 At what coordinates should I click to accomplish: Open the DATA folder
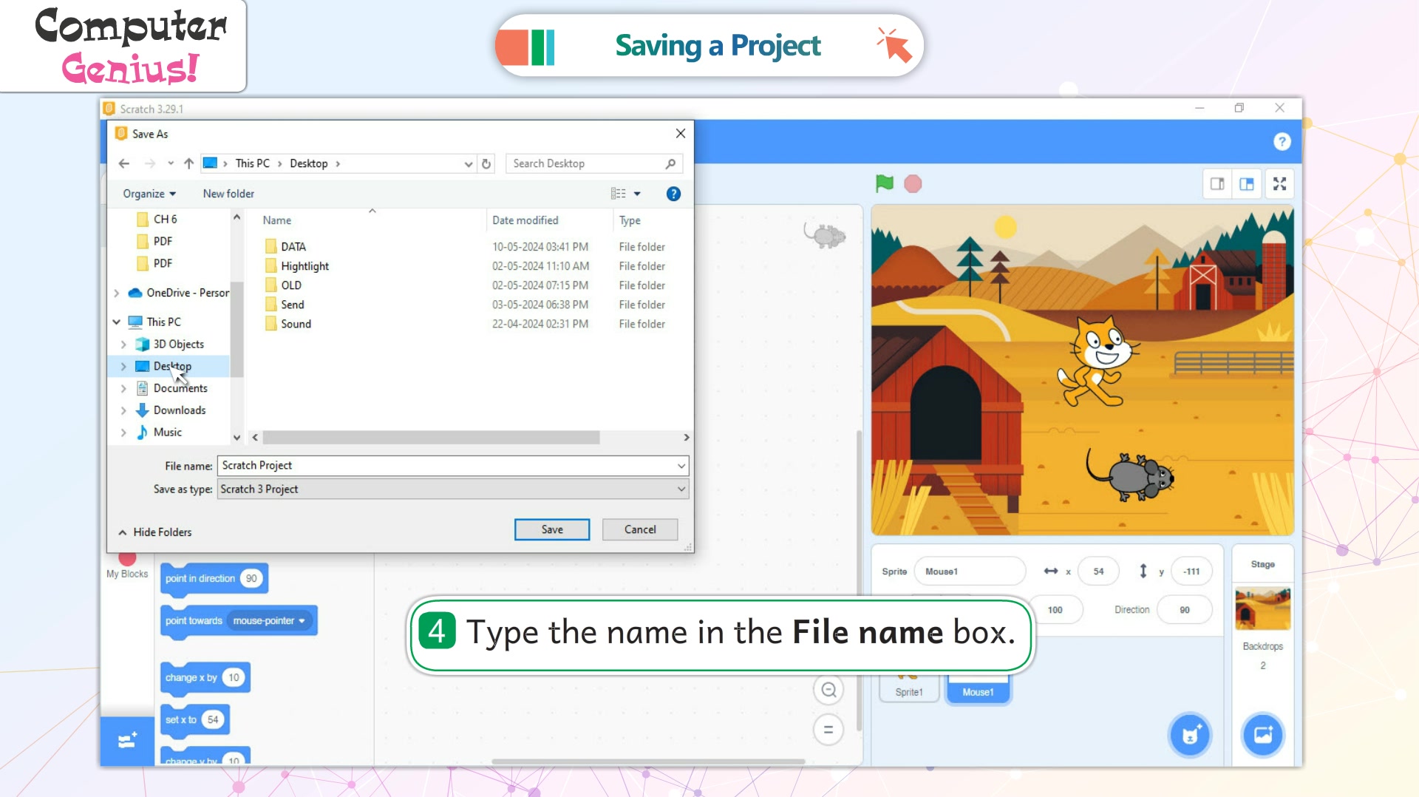click(293, 246)
